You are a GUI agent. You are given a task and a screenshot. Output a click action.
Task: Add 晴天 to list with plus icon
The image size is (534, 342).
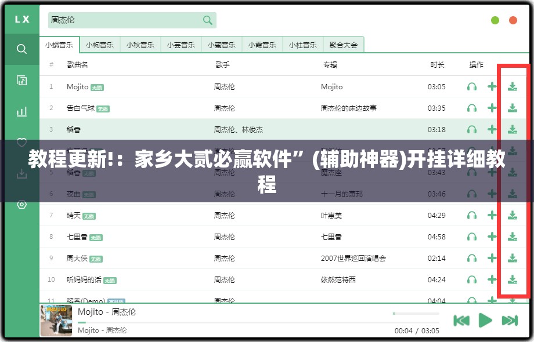pos(492,215)
